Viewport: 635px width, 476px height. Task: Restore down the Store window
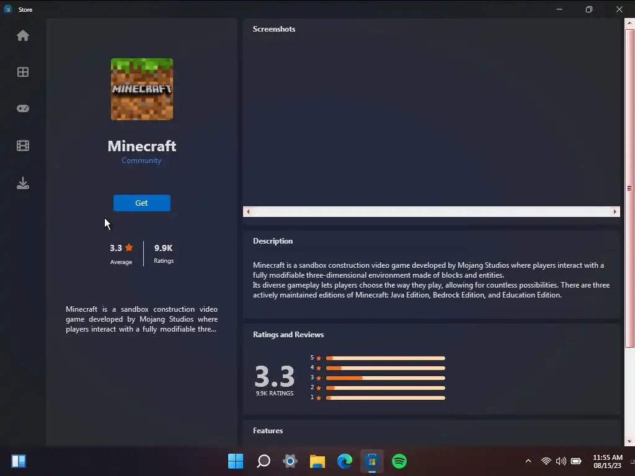coord(589,9)
